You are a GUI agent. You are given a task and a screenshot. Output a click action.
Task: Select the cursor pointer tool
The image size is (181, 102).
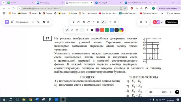pyautogui.click(x=74, y=22)
